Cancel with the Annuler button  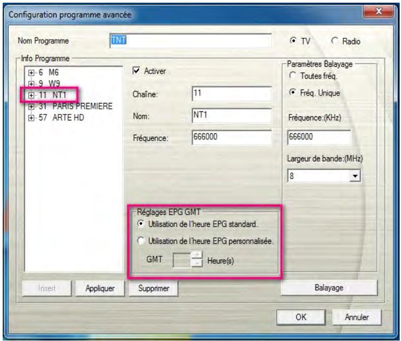click(357, 317)
